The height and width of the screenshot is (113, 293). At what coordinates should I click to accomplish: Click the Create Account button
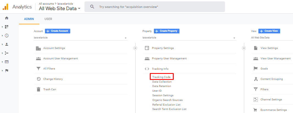coord(58,31)
